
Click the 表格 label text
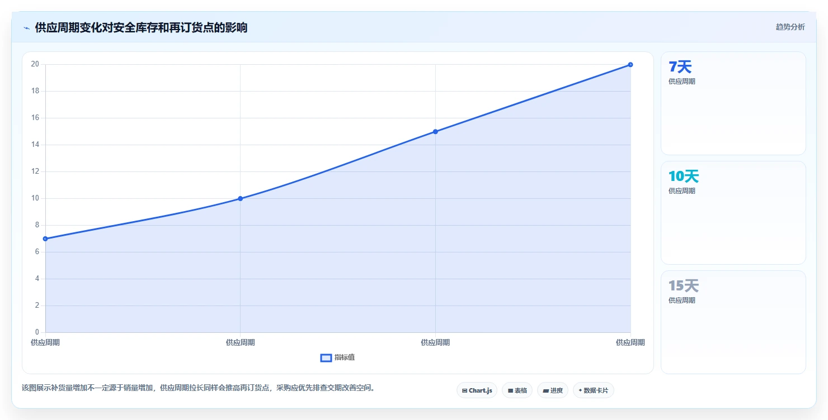(521, 390)
